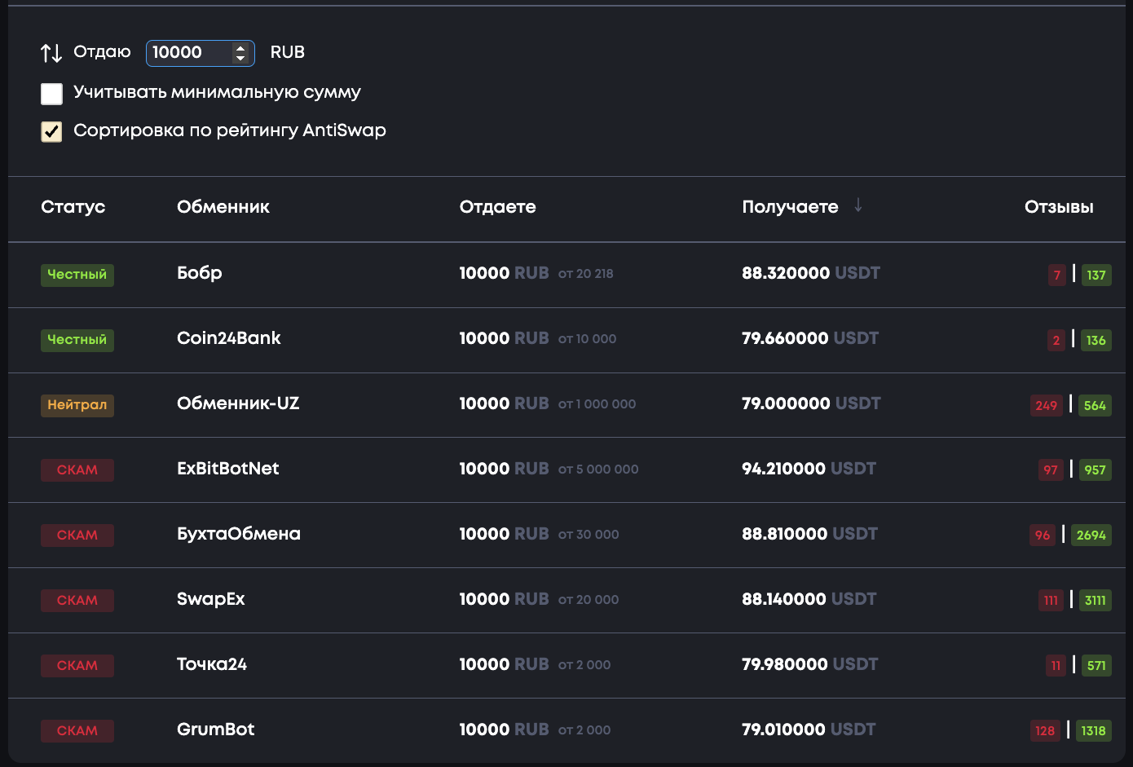Open the Бобр exchanger

click(200, 273)
